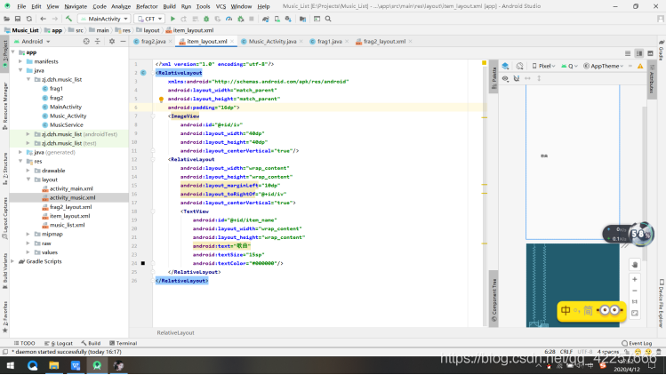Toggle the pan hand tool in preview
Image resolution: width=666 pixels, height=375 pixels.
click(x=634, y=264)
